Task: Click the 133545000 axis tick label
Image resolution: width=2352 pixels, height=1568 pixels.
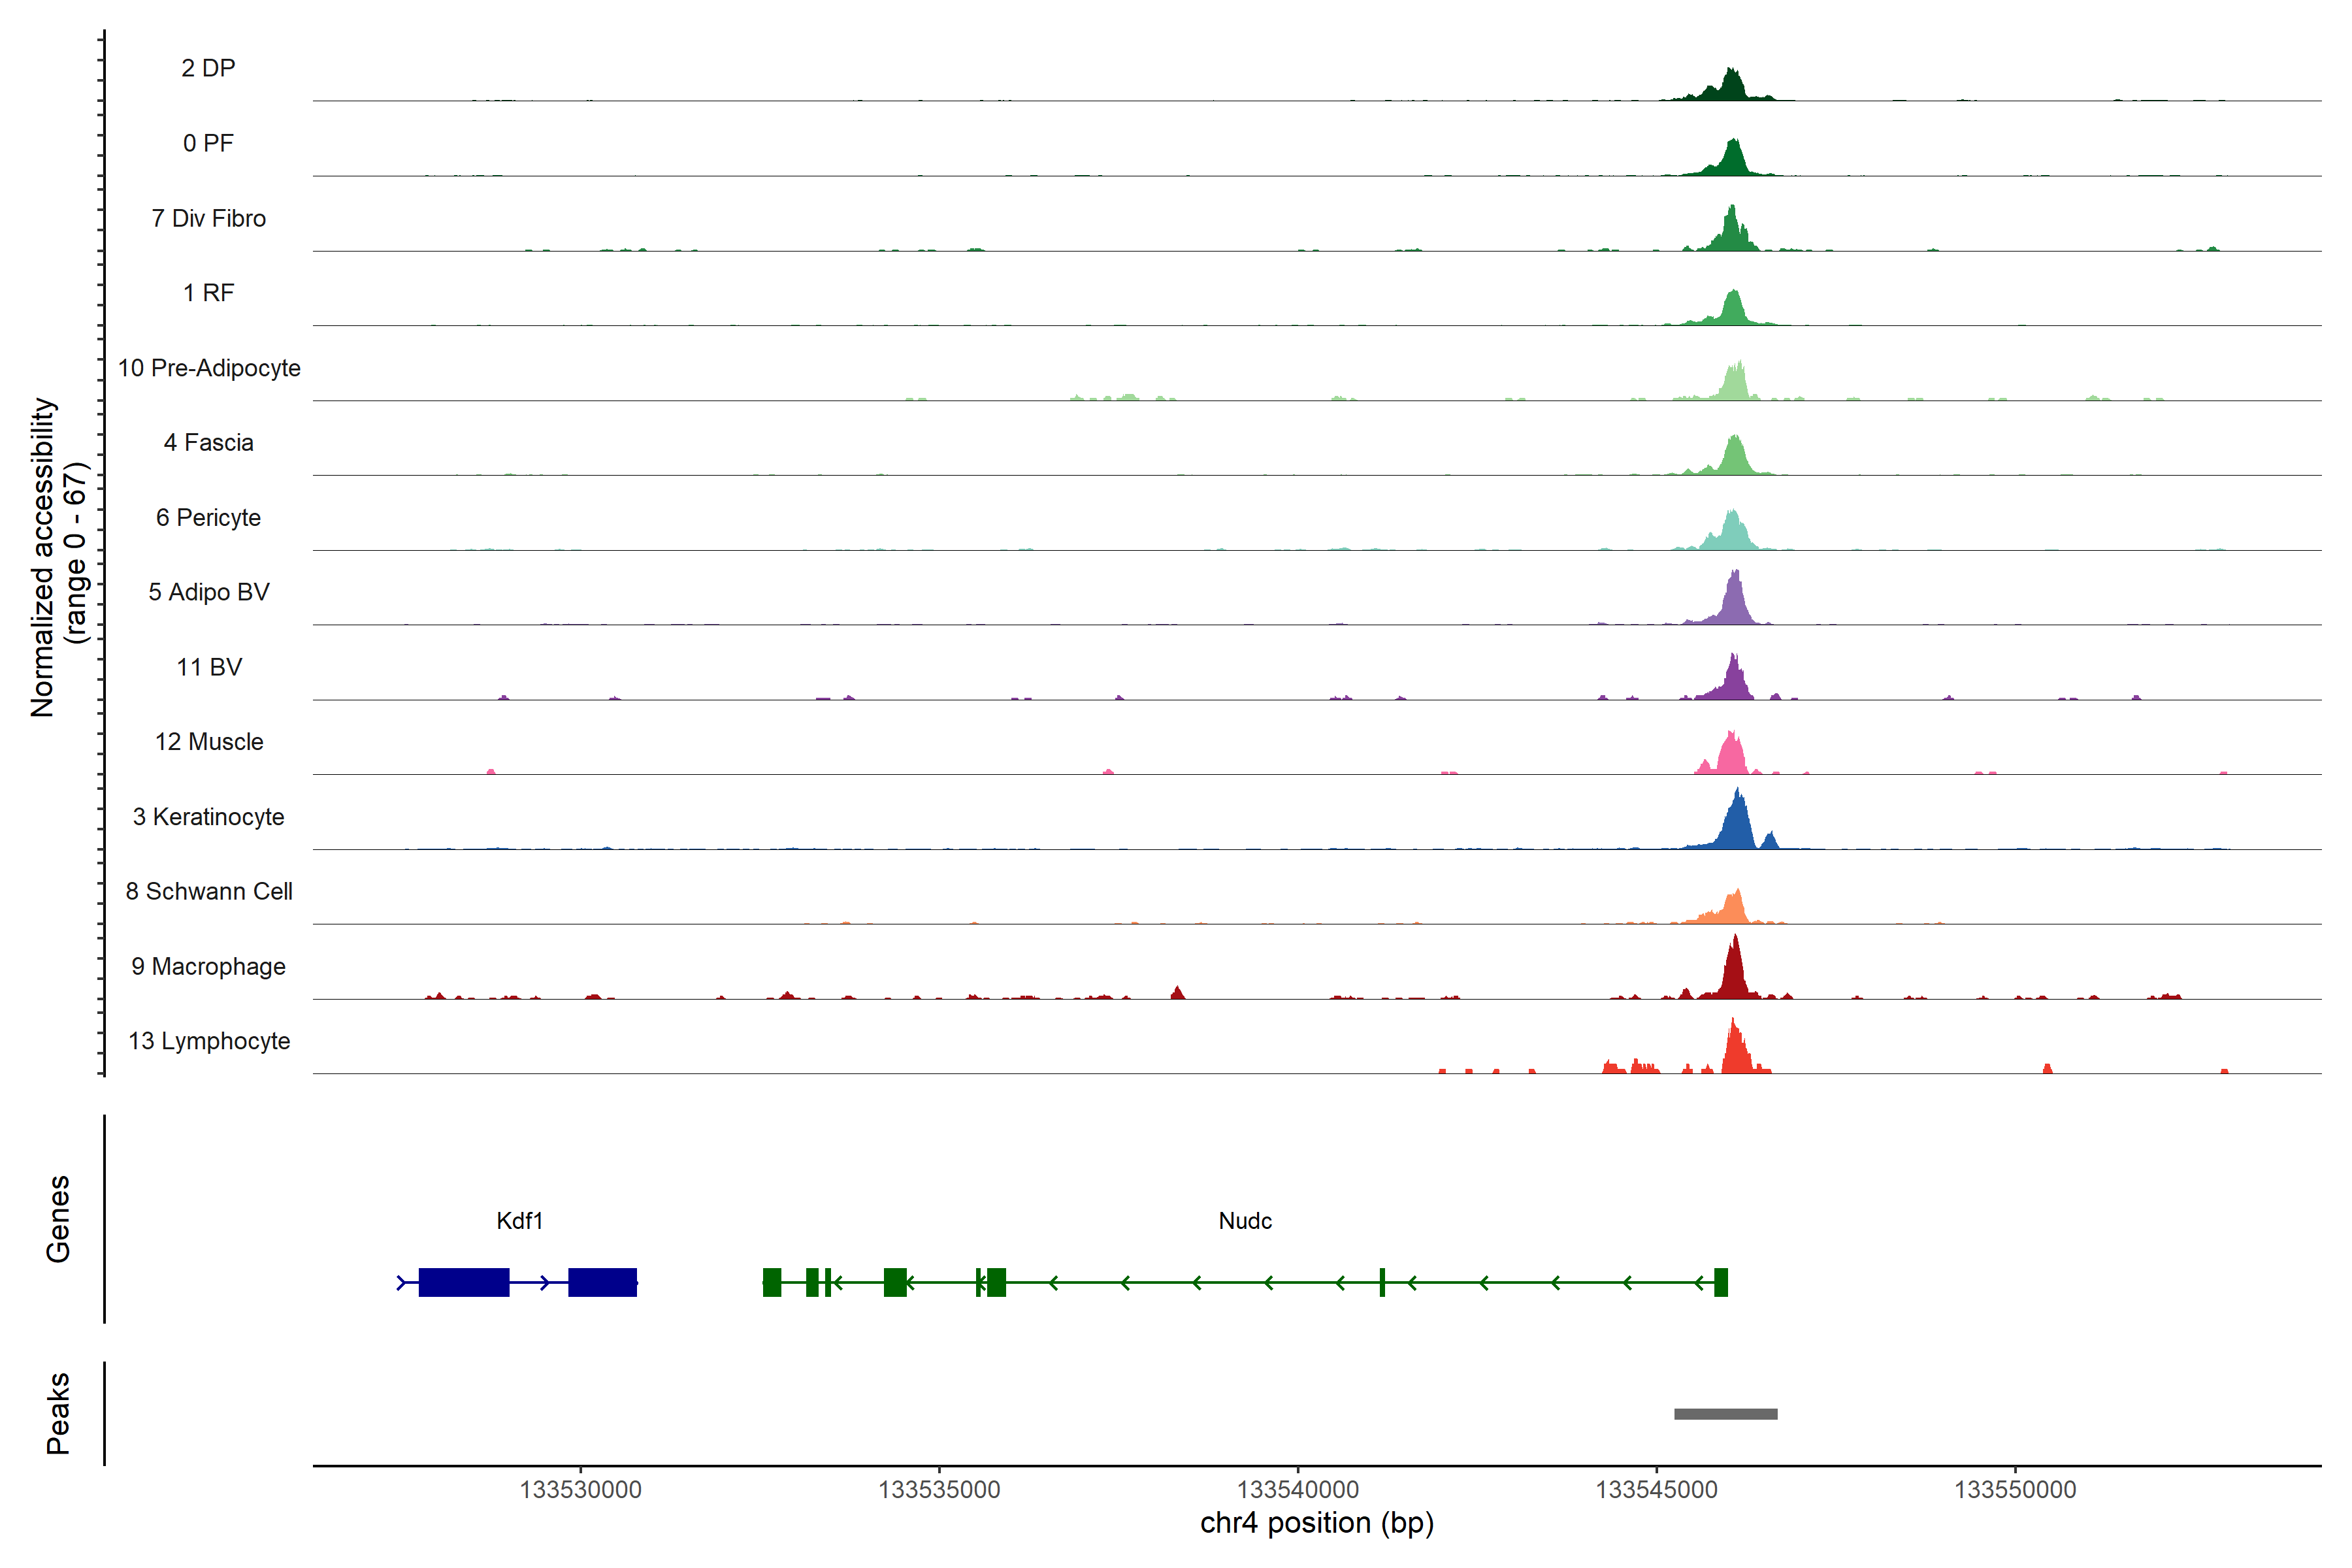Action: click(x=1656, y=1489)
